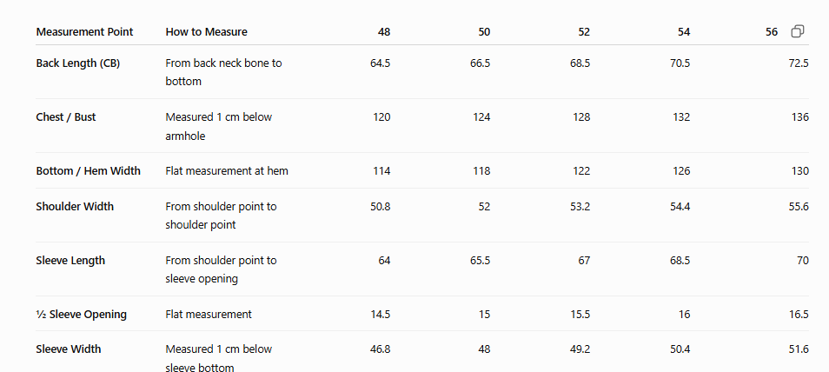Select chest value 136 for size 56
This screenshot has height=372, width=829.
click(x=800, y=117)
